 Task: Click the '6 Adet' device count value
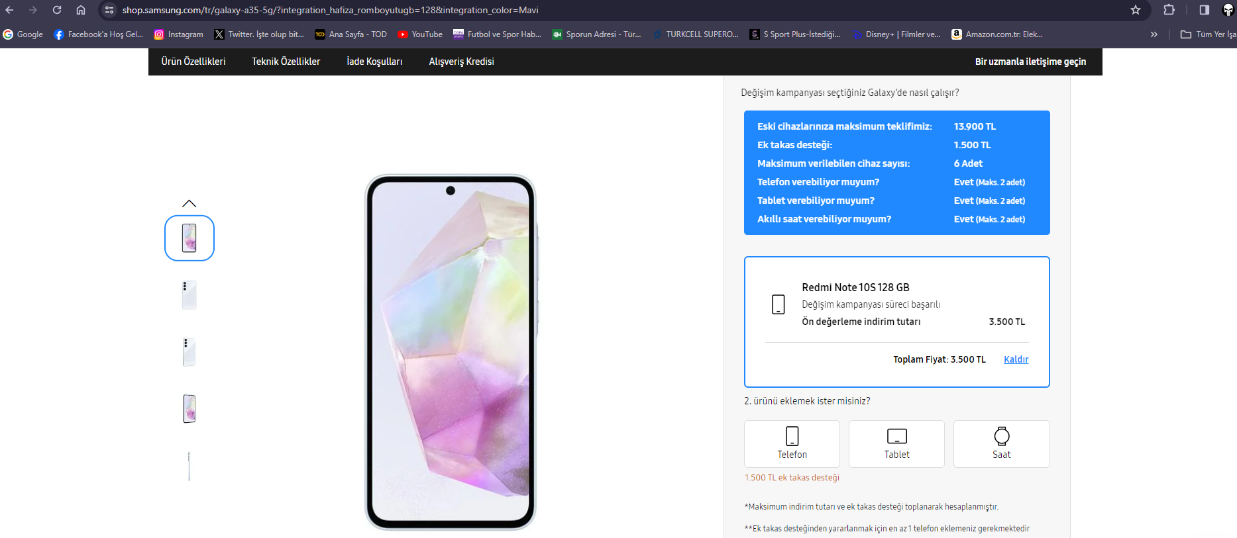[x=968, y=163]
